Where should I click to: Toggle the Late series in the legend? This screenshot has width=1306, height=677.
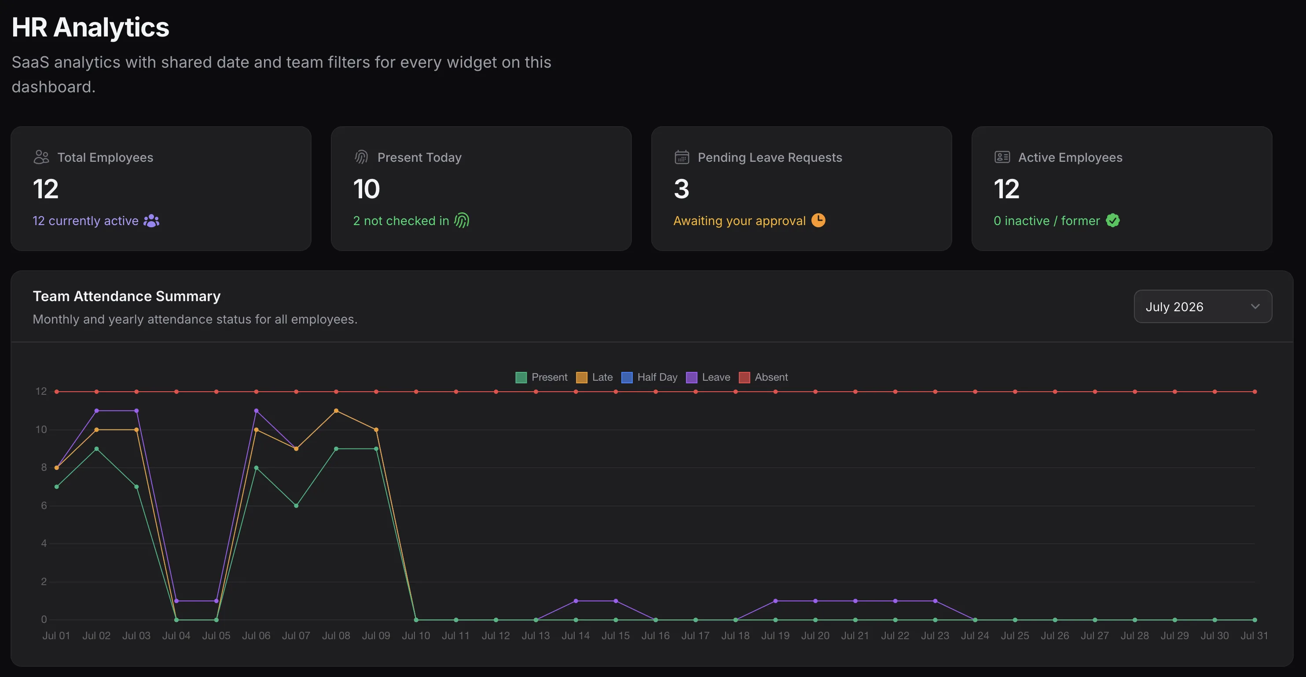click(594, 377)
